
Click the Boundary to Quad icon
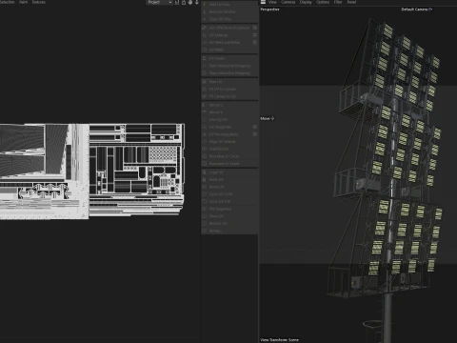point(205,164)
